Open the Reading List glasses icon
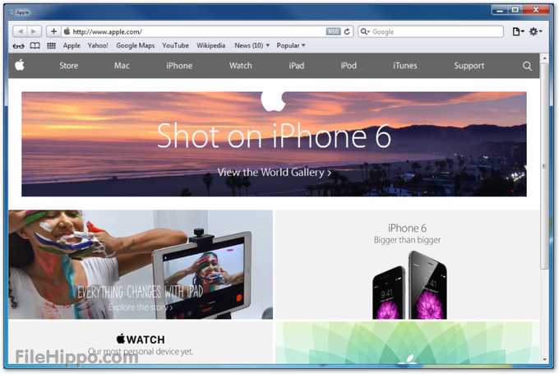The width and height of the screenshot is (559, 374). 18,46
